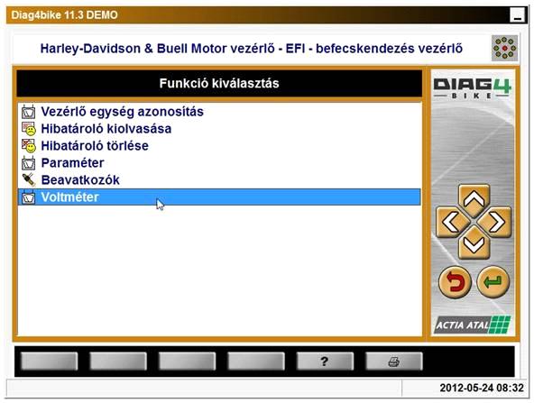The height and width of the screenshot is (403, 534).
Task: Click the red back/return round button
Action: tap(455, 282)
